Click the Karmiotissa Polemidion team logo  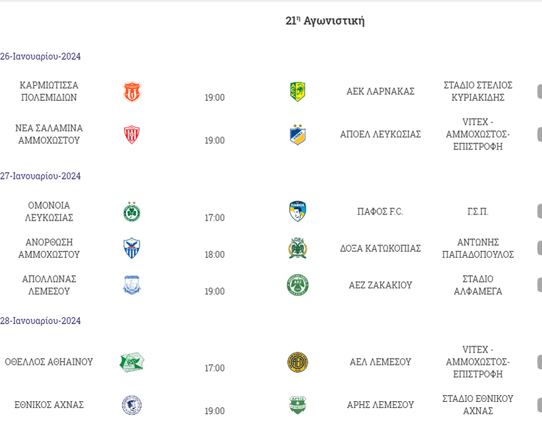132,91
